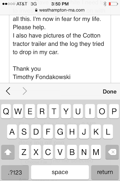Tap the backspace delete key

tap(112, 152)
